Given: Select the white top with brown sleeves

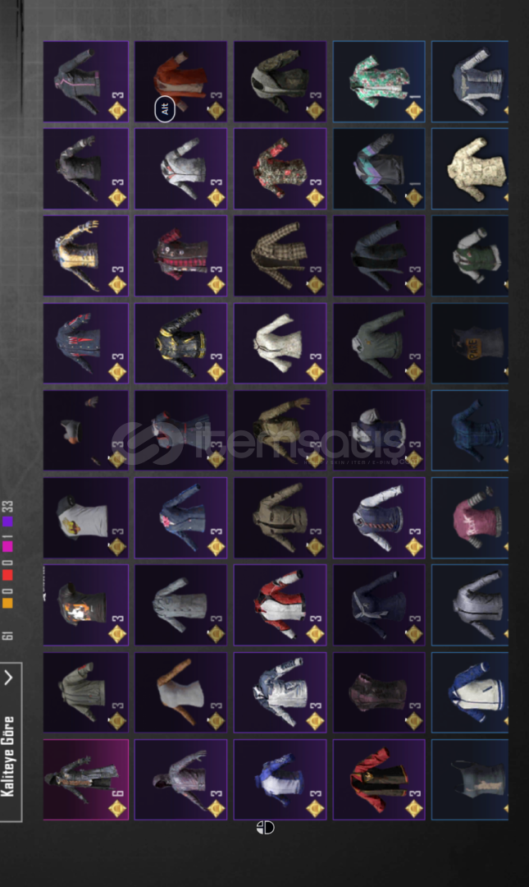Looking at the screenshot, I should (181, 692).
